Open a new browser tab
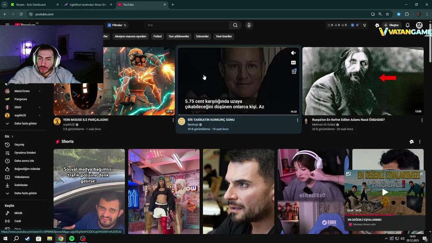The image size is (432, 243). coord(173,4)
